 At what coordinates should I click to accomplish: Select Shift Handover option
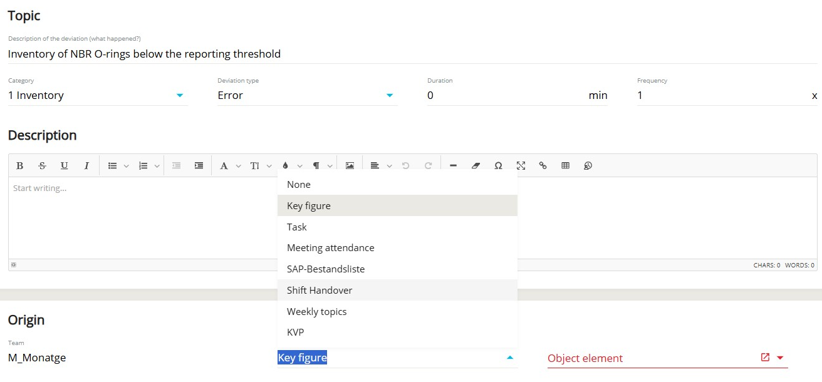tap(397, 290)
